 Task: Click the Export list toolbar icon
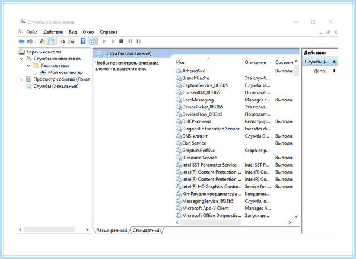pyautogui.click(x=71, y=41)
